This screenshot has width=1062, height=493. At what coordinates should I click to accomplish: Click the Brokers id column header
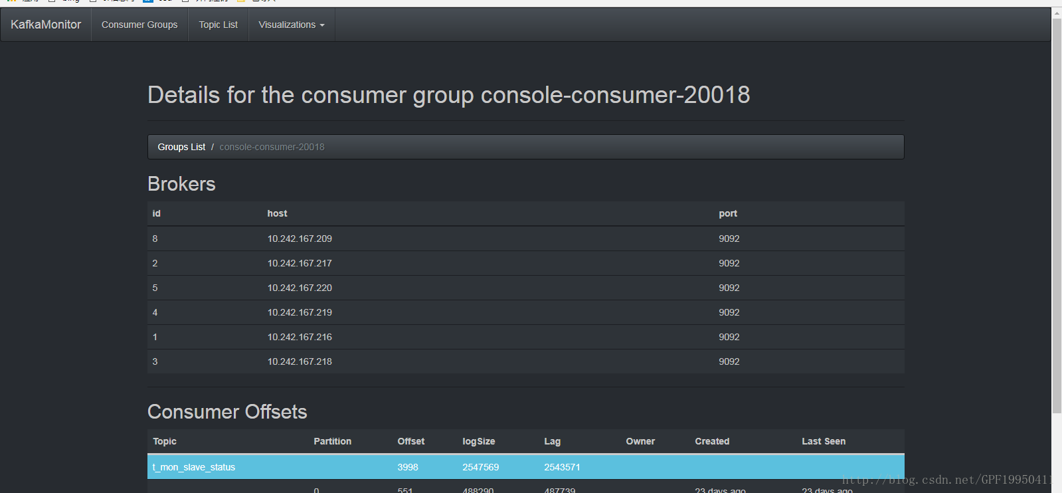157,213
